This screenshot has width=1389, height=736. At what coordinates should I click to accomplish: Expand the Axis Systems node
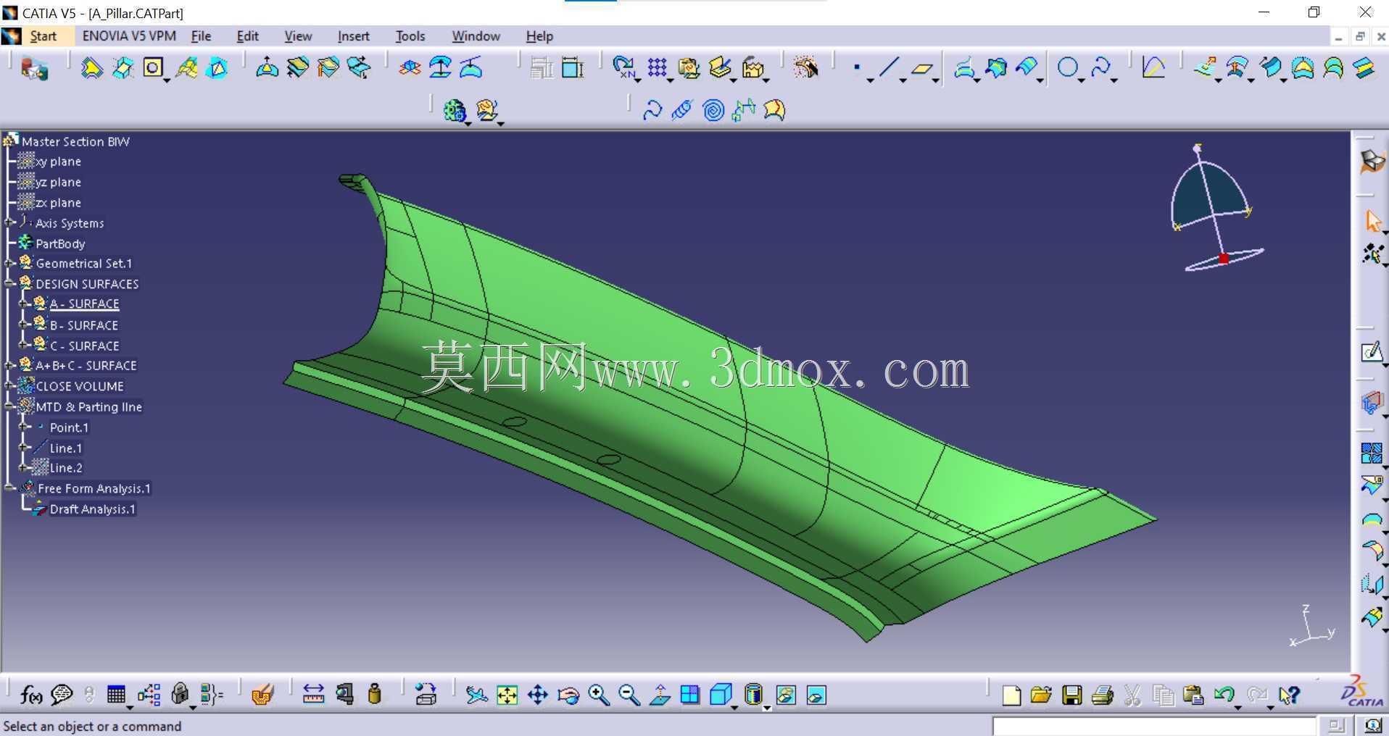pyautogui.click(x=9, y=223)
